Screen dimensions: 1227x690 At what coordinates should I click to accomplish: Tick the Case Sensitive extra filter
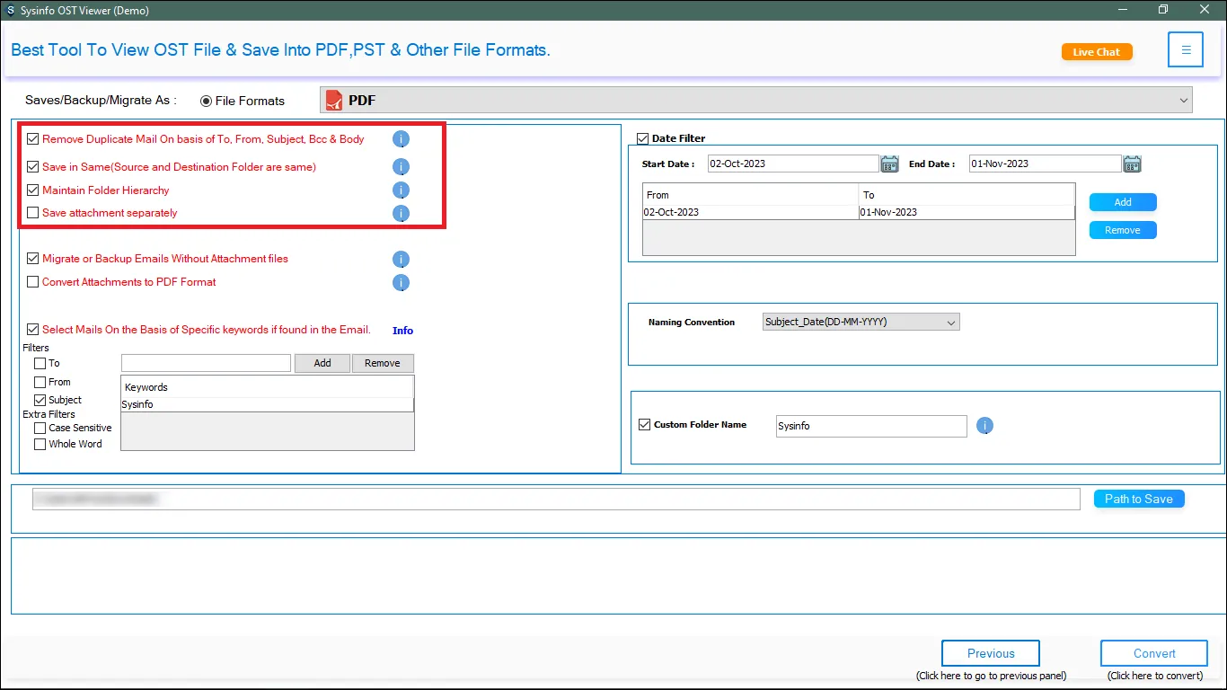[40, 428]
